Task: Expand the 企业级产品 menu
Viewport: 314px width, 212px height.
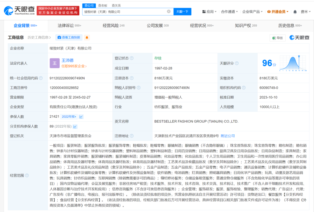Action: tap(253, 12)
